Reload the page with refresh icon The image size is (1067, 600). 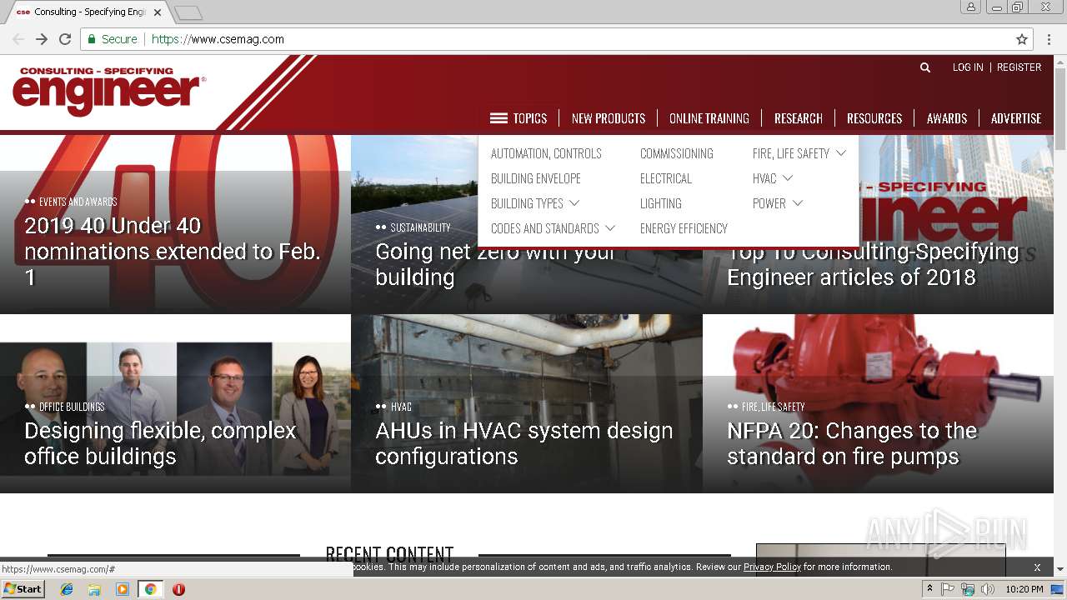tap(65, 39)
